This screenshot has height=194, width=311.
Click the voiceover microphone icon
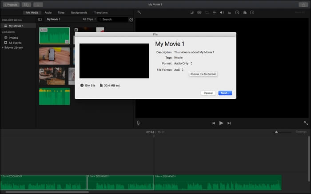coord(138,123)
